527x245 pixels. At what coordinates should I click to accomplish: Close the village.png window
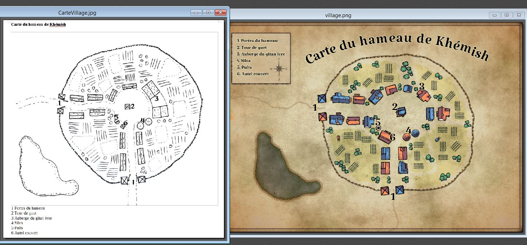pos(518,15)
